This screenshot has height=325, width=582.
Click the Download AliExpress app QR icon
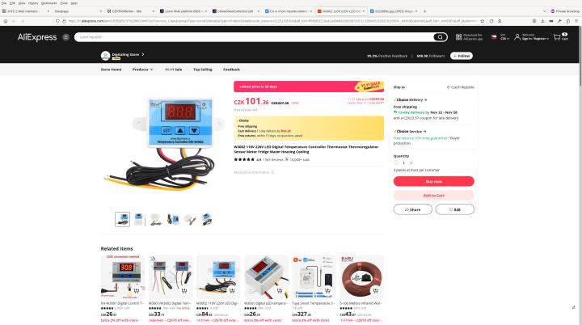coord(459,36)
